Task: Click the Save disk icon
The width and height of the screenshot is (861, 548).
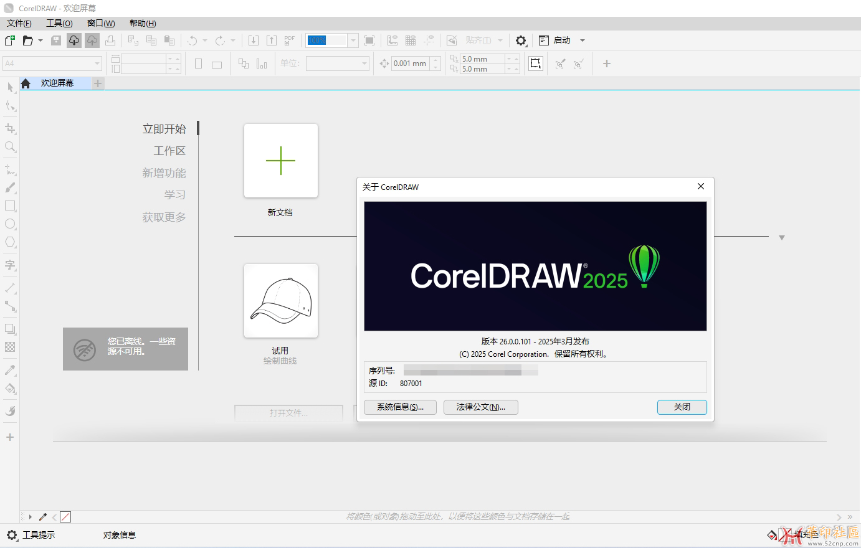Action: (x=56, y=40)
